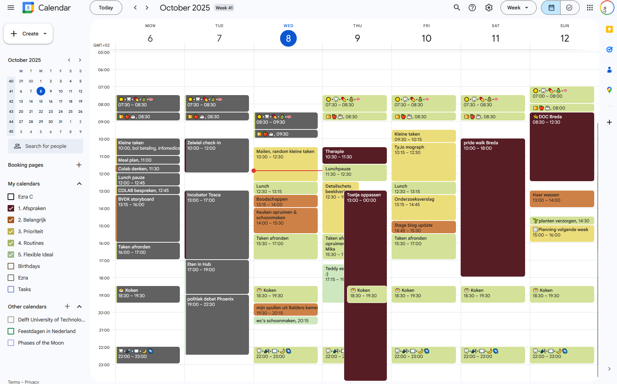This screenshot has height=384, width=617.
Task: Click the Search for people field
Action: (46, 146)
